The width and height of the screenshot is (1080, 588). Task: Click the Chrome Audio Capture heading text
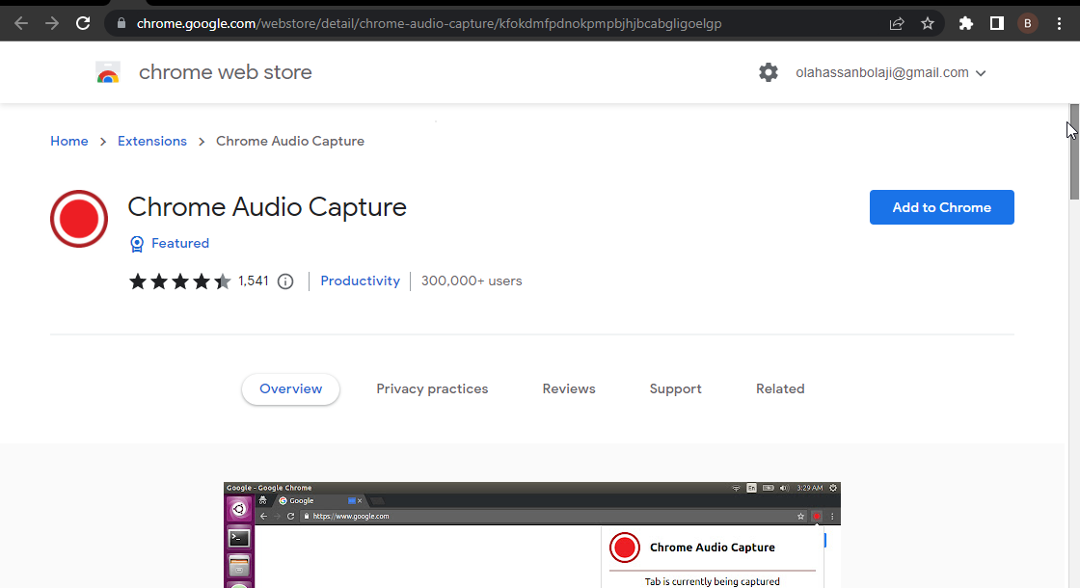(x=267, y=207)
